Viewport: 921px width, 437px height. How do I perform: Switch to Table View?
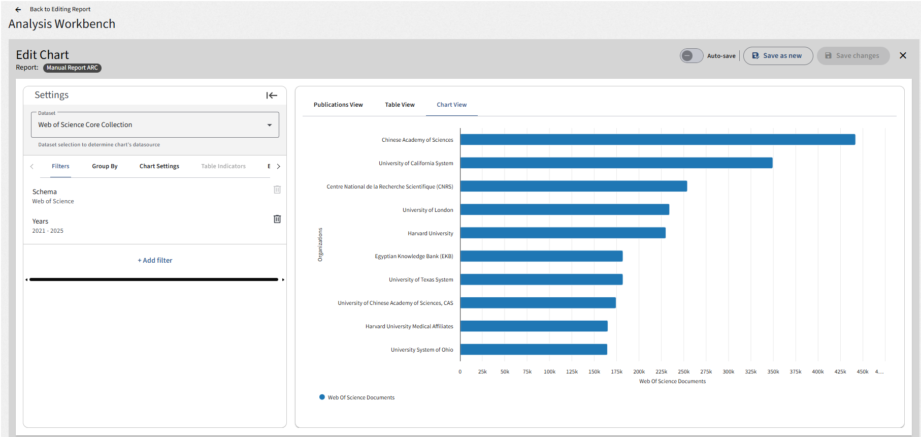(400, 105)
